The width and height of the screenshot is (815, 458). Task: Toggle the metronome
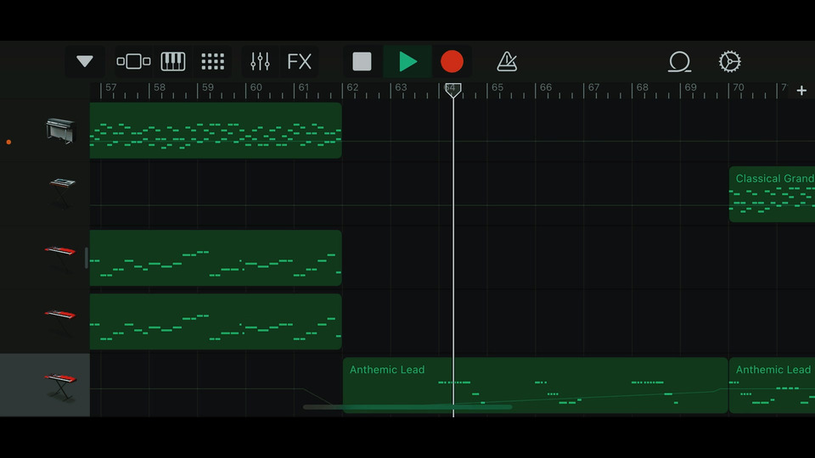point(507,61)
